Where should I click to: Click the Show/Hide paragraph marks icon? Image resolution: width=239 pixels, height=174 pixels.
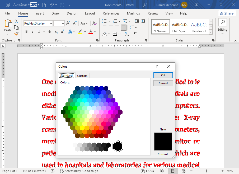click(x=135, y=34)
